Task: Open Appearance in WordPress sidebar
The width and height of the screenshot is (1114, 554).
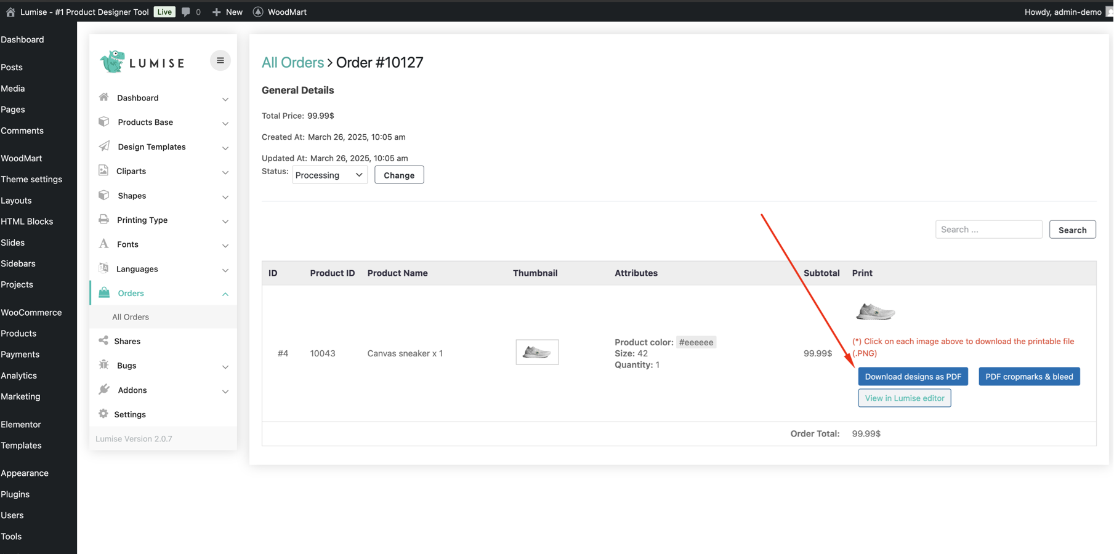Action: (x=25, y=473)
